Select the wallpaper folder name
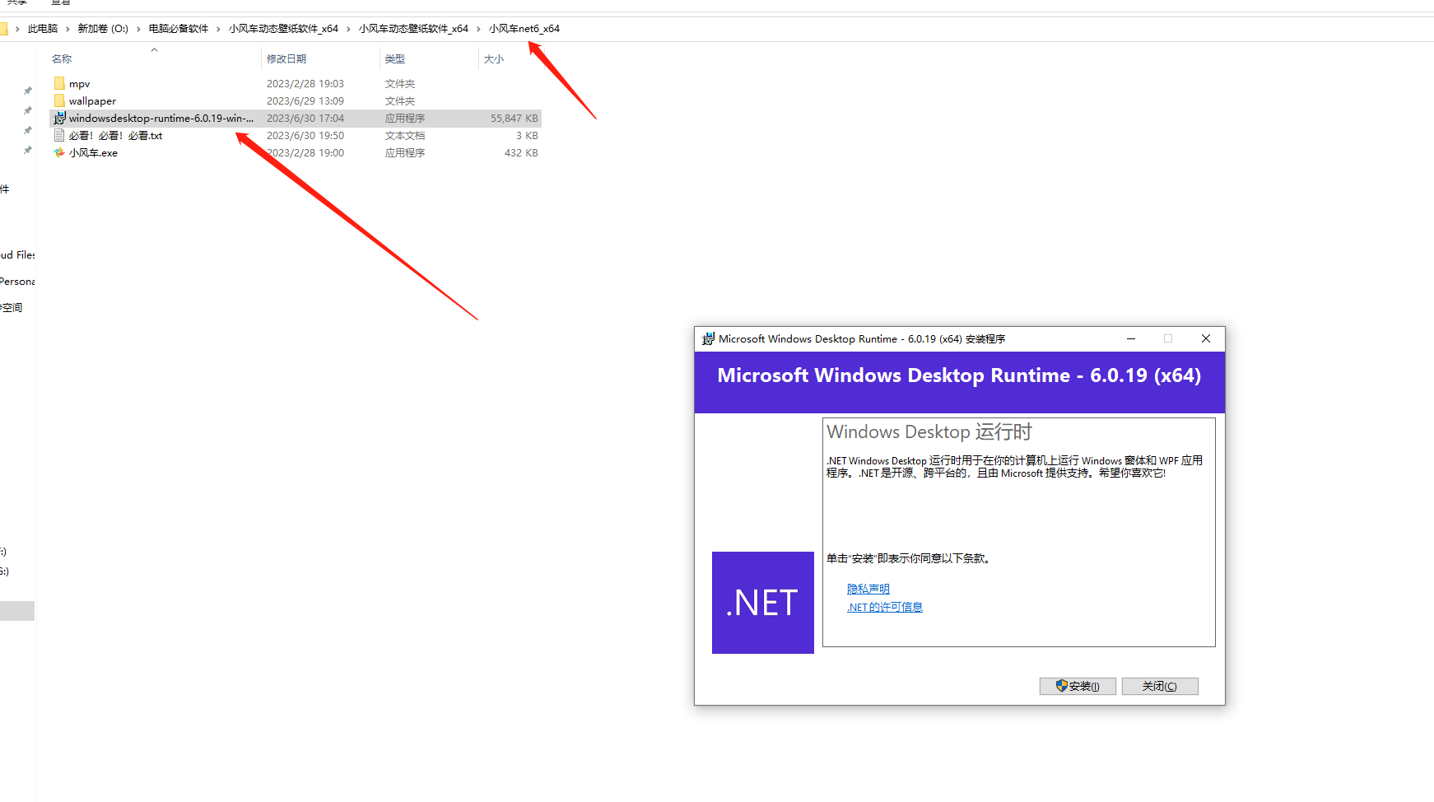Viewport: 1434px width, 802px height. coord(92,101)
